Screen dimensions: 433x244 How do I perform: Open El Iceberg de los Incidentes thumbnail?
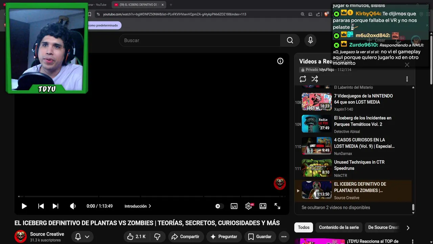click(317, 124)
